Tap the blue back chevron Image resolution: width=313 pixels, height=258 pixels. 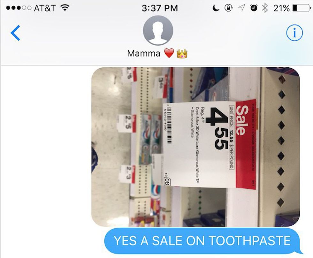pyautogui.click(x=15, y=33)
